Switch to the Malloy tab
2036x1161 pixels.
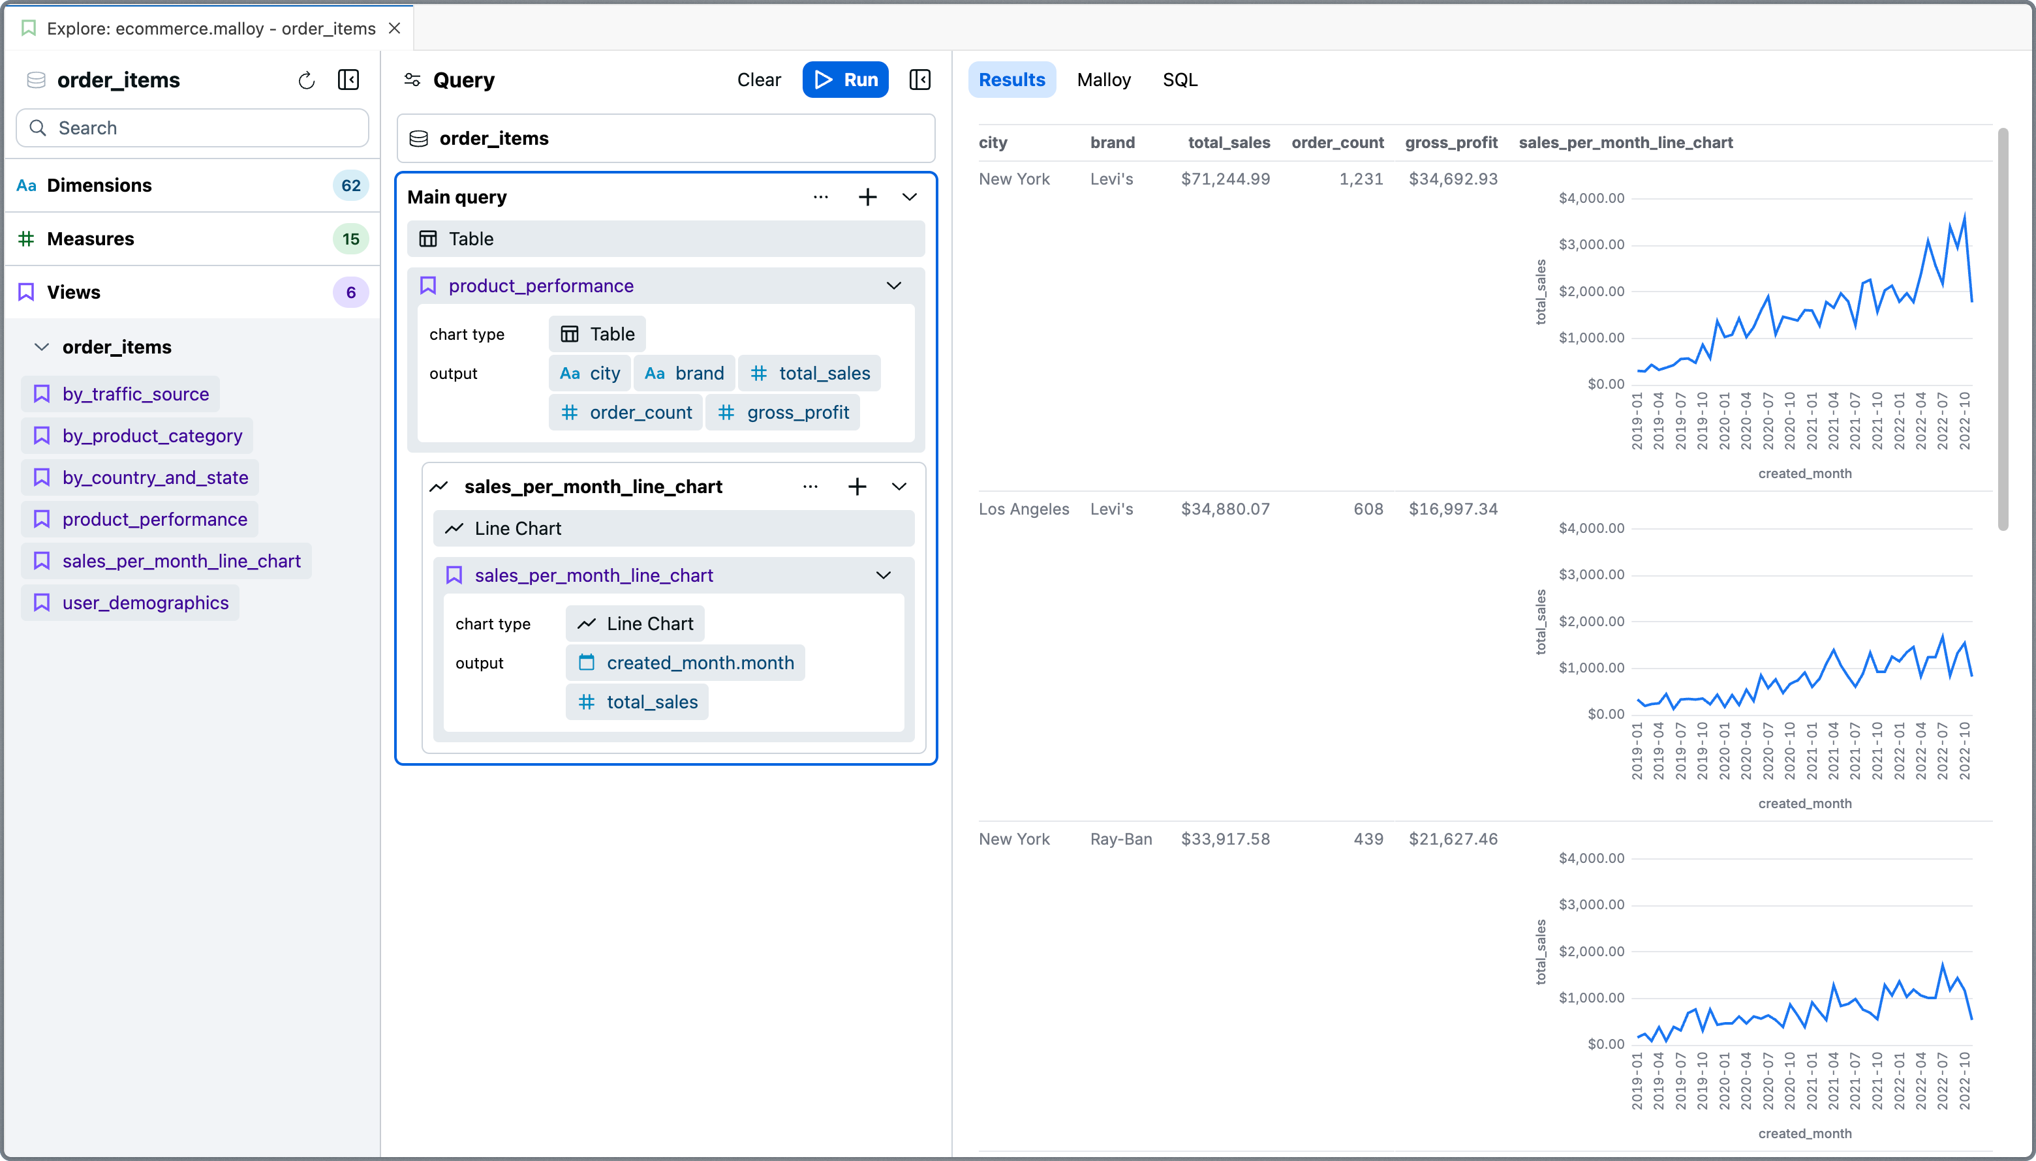coord(1103,80)
